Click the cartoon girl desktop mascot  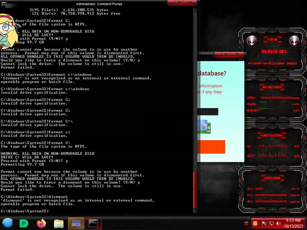[x=7, y=31]
